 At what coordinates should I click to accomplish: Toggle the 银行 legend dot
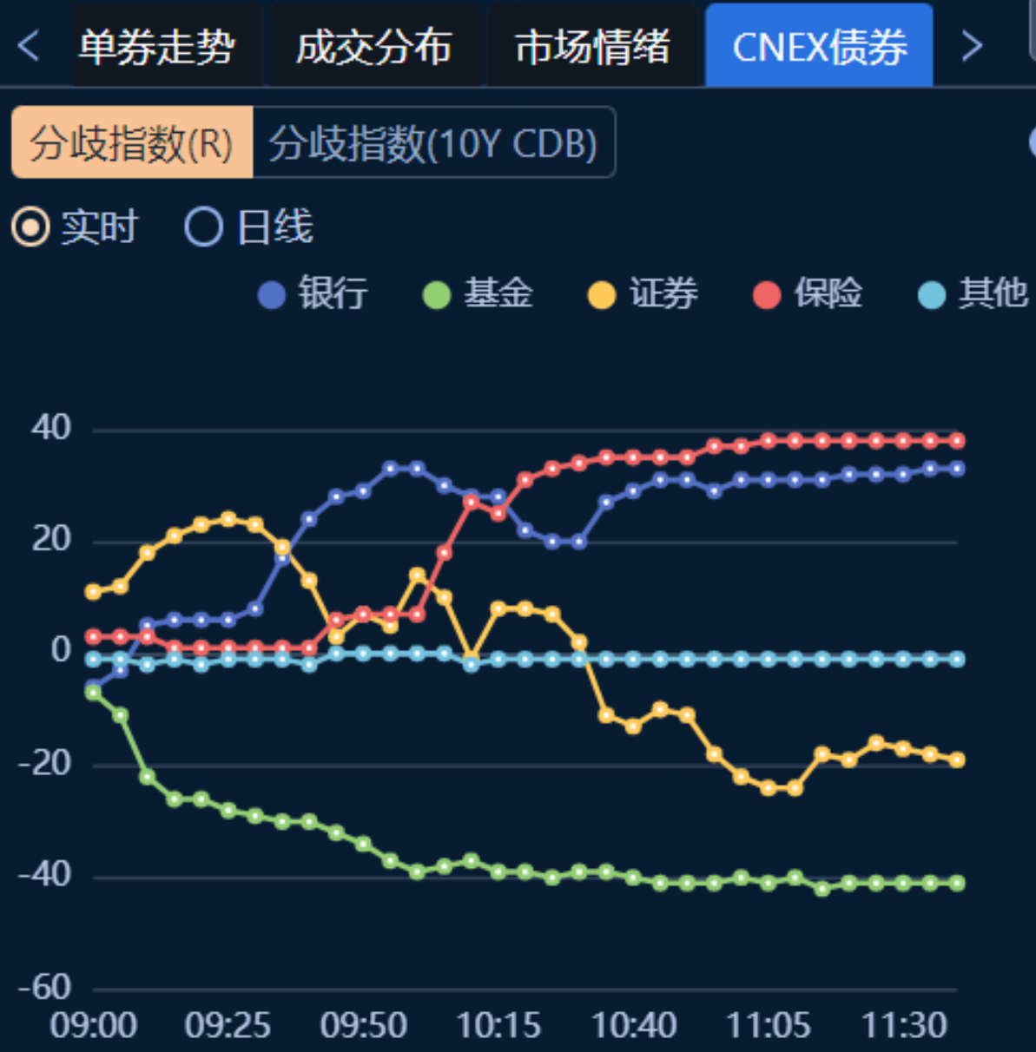(x=272, y=295)
